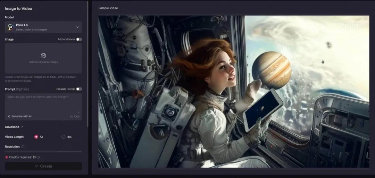This screenshot has width=375, height=178.
Task: Click the Sample Video heading
Action: click(x=108, y=8)
